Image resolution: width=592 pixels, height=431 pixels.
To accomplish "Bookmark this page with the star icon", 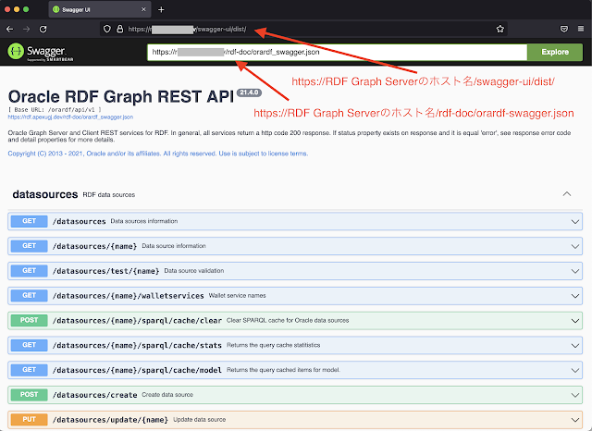I will 500,29.
